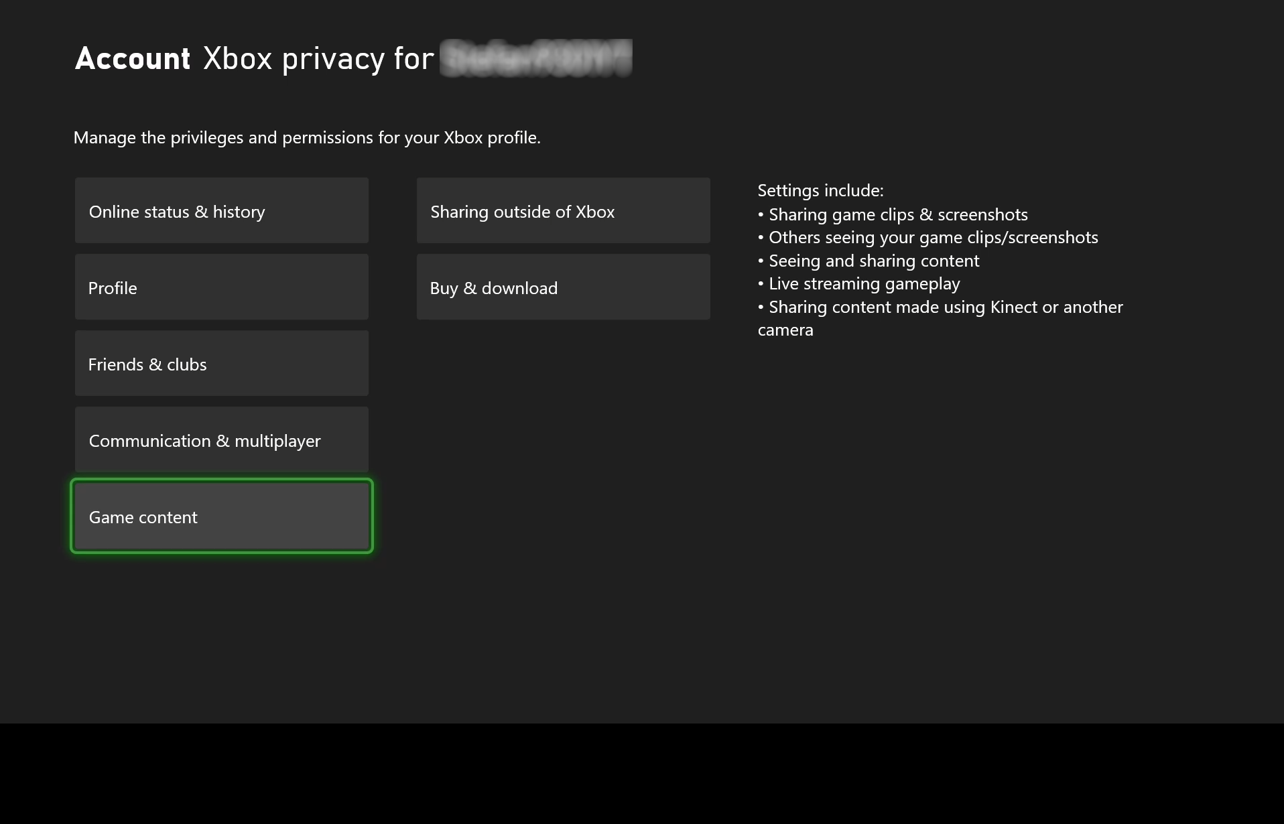Click the 'Settings include:' heading text
Image resolution: width=1284 pixels, height=824 pixels.
click(x=820, y=190)
